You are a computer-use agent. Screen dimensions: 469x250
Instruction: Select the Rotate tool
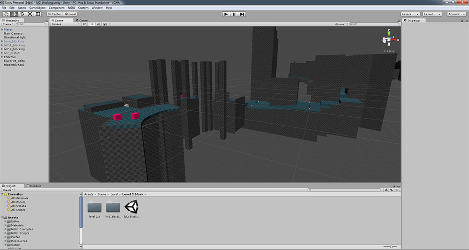[22, 14]
